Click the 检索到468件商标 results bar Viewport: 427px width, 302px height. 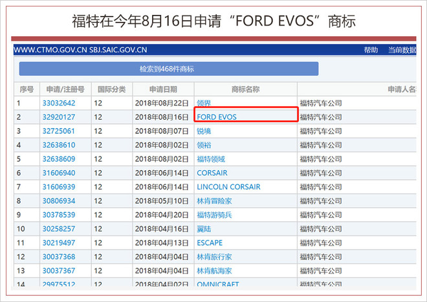(x=169, y=69)
